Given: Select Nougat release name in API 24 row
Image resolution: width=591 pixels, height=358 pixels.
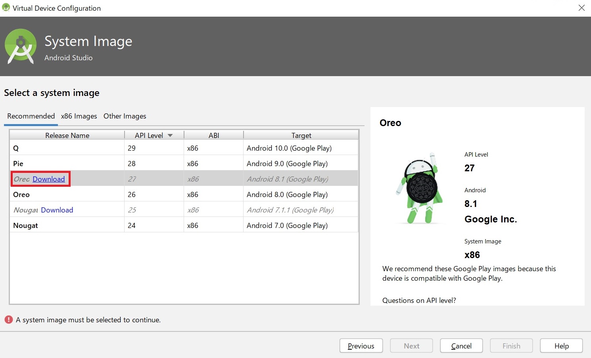Looking at the screenshot, I should 26,226.
